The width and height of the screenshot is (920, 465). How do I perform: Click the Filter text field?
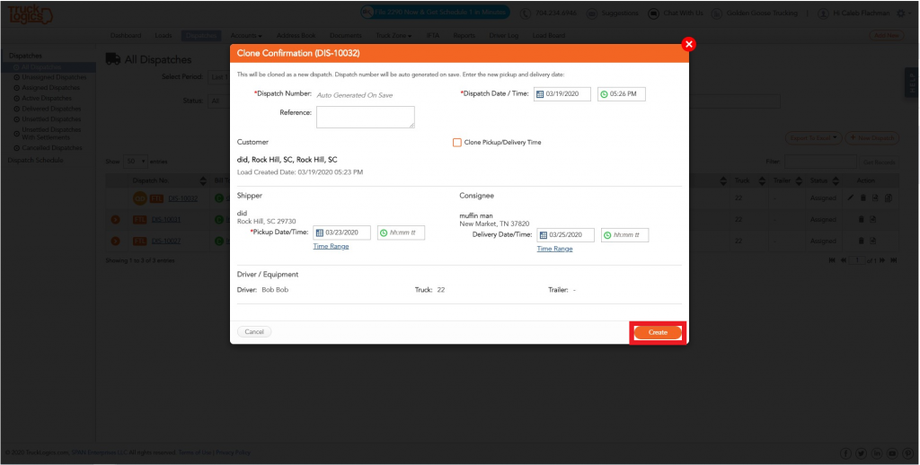tap(820, 162)
